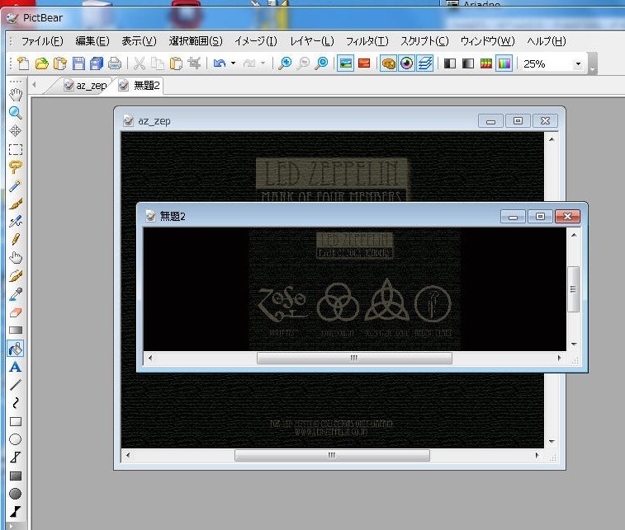Toggle the red panel icon in toolbar
The image size is (625, 530).
(x=364, y=63)
